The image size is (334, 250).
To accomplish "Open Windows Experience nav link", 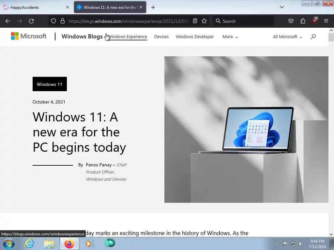I will click(x=128, y=36).
